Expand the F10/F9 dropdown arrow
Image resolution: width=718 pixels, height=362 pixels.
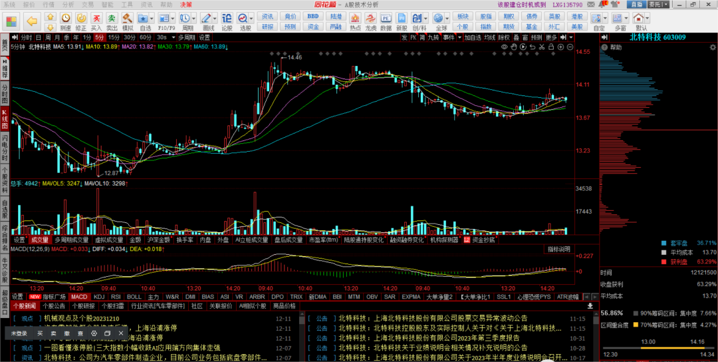click(173, 19)
